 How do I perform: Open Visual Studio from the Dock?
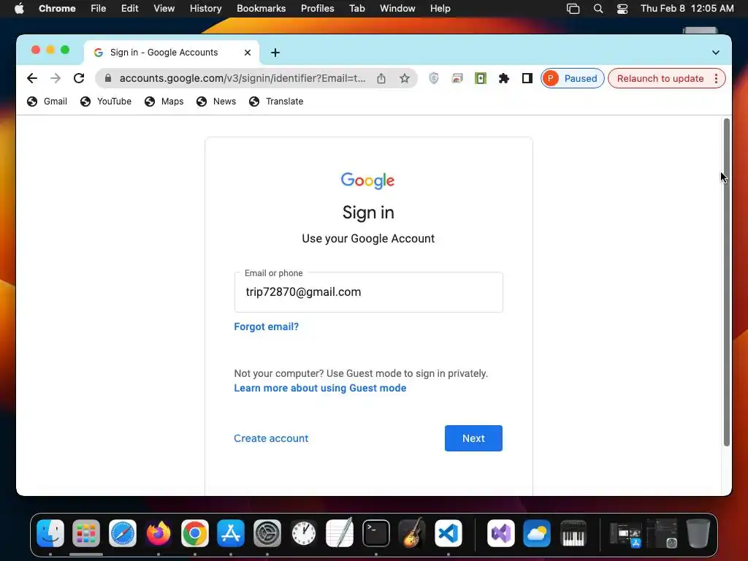(x=501, y=533)
